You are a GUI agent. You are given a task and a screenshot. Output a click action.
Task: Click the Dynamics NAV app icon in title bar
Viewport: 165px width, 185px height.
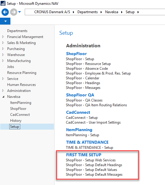click(x=3, y=3)
